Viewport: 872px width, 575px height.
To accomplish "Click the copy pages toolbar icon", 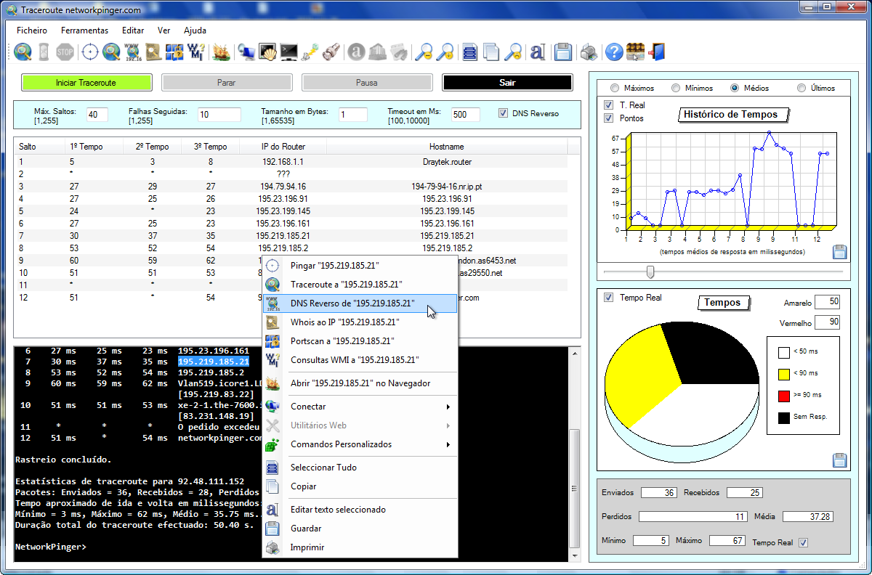I will tap(491, 52).
